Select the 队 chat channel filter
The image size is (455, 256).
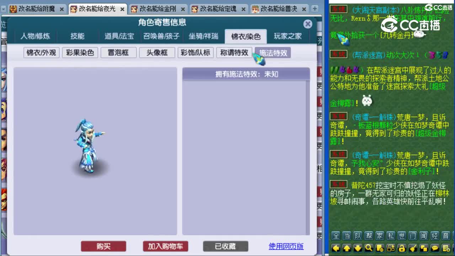[358, 236]
